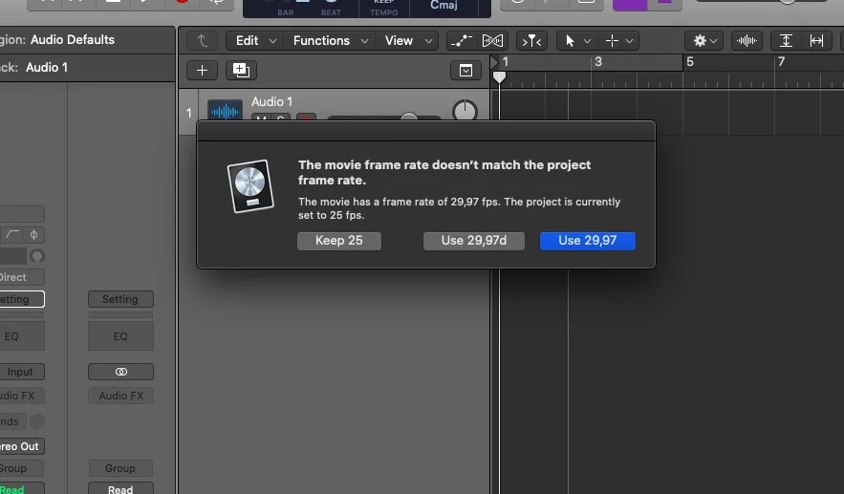Click the Cmaj key signature display
Image resolution: width=844 pixels, height=494 pixels.
(444, 6)
